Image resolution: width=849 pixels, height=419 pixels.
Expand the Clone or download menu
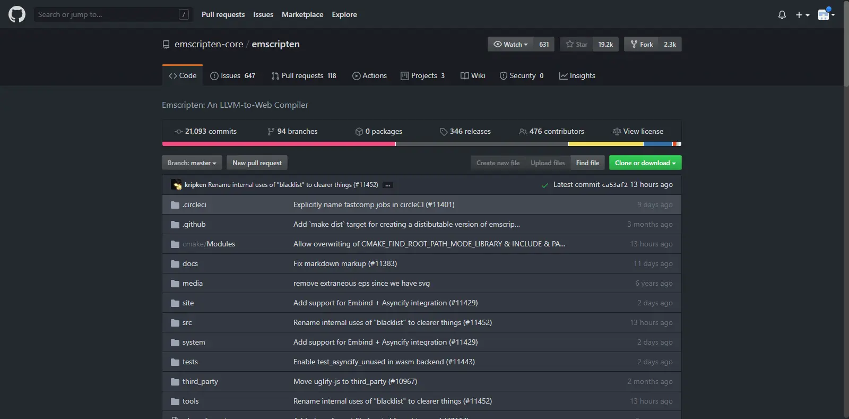645,163
